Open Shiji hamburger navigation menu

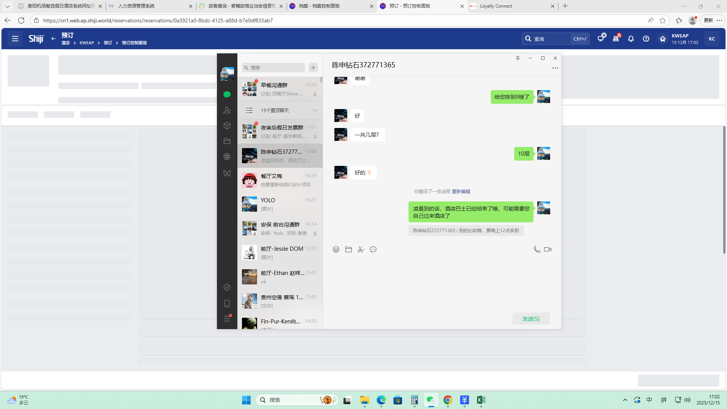pos(15,39)
